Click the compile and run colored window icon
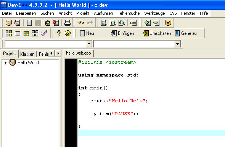The image size is (225, 147). pyautogui.click(x=26, y=33)
